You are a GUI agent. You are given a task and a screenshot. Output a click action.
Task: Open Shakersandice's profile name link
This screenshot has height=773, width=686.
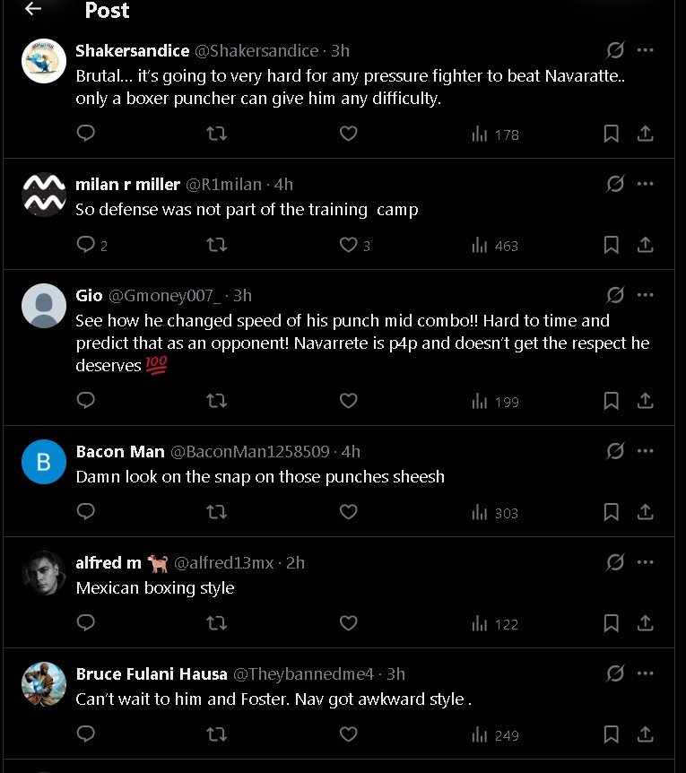point(132,50)
